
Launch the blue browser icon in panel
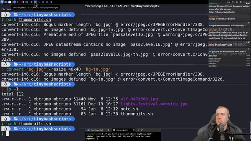(15, 2)
